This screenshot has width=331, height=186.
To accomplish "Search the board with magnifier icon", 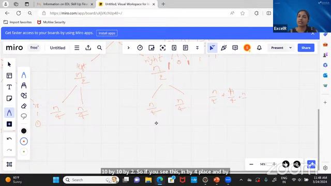I will [100, 48].
